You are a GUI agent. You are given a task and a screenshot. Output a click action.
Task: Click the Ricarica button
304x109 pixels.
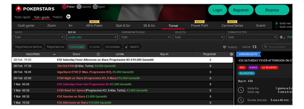[x=272, y=10]
